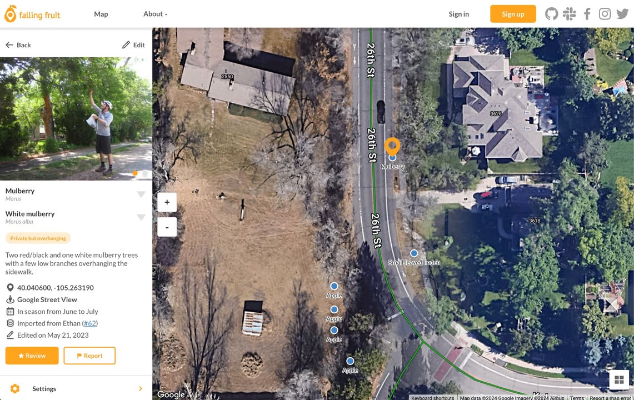Click the location coordinates pin icon
Image resolution: width=634 pixels, height=400 pixels.
tap(10, 288)
